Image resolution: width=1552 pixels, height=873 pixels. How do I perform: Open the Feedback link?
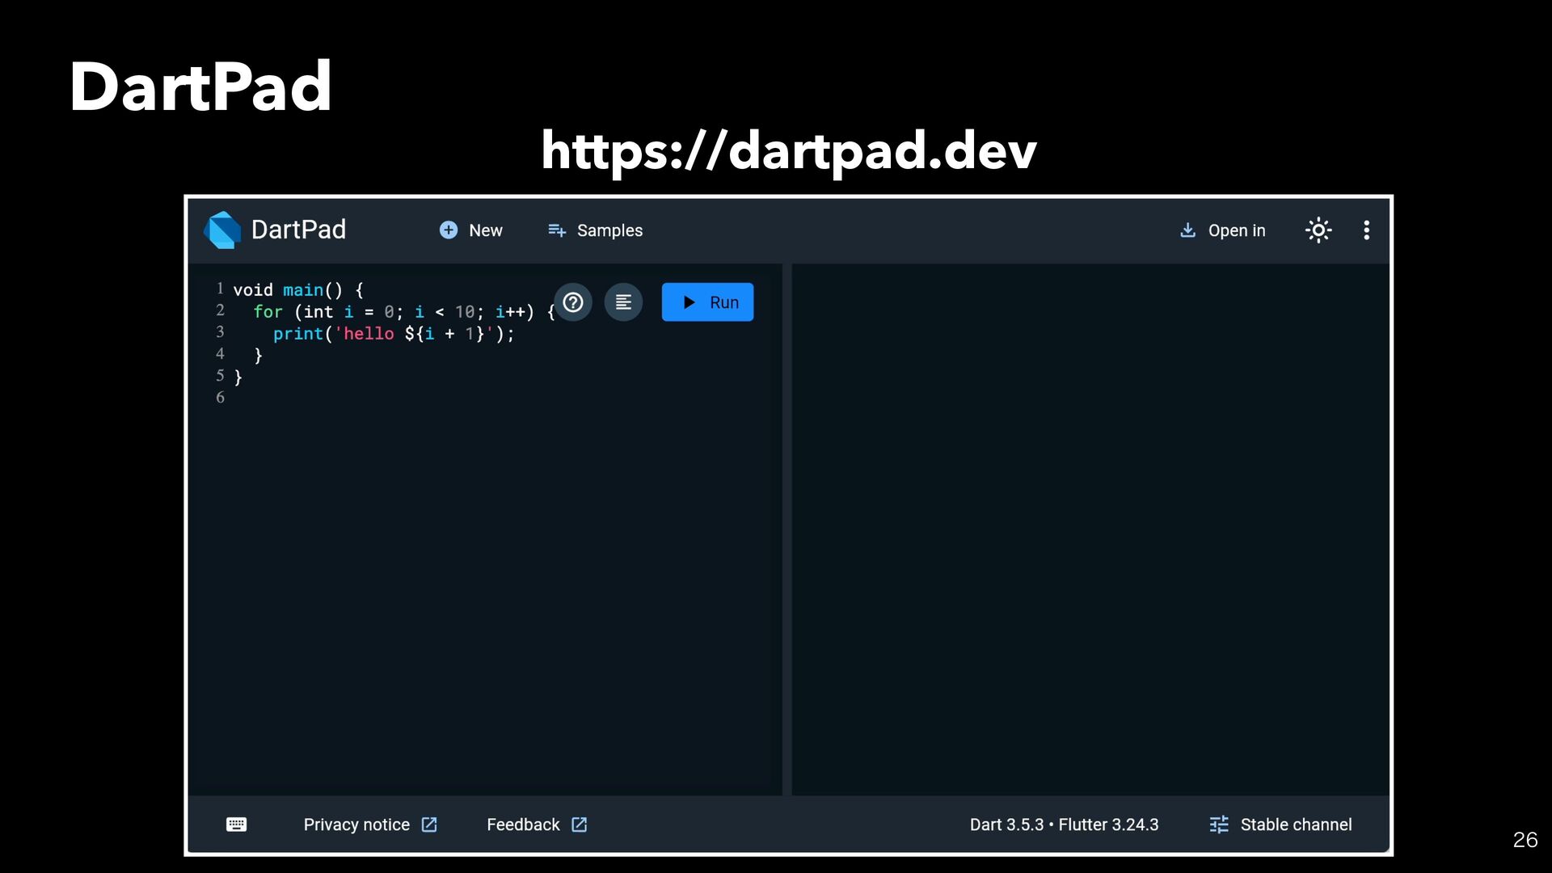pos(523,824)
